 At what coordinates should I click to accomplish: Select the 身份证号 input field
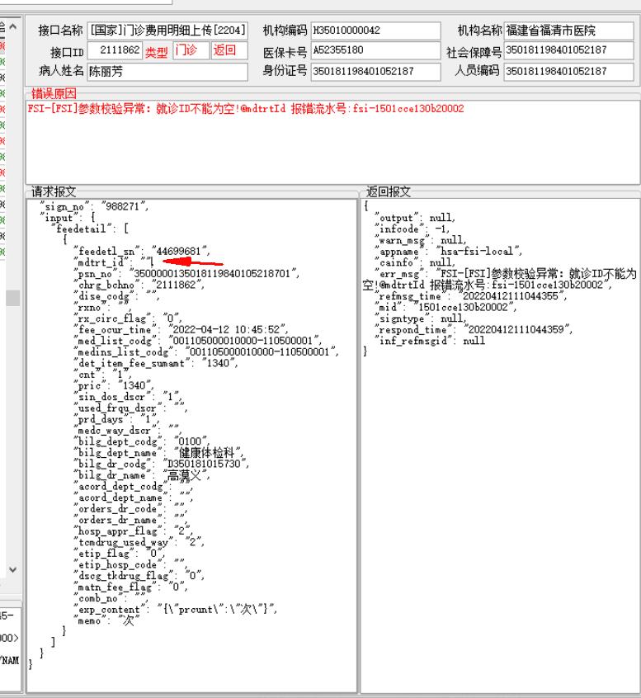point(375,72)
